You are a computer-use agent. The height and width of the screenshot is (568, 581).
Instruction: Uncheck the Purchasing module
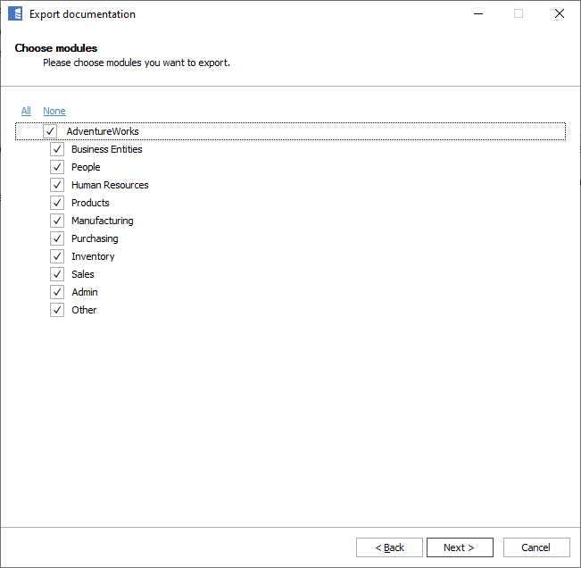(x=57, y=238)
